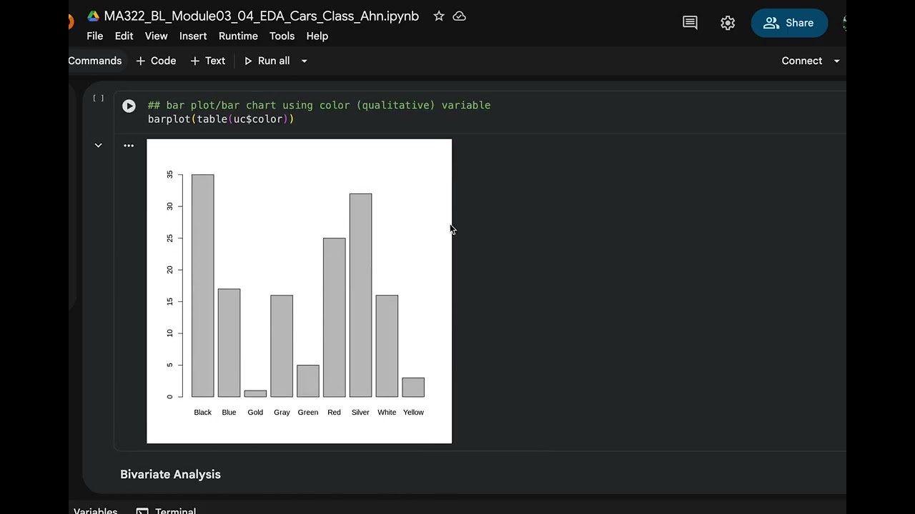Click the Red bar in the chart
Screen dimensions: 915x514
(334, 318)
